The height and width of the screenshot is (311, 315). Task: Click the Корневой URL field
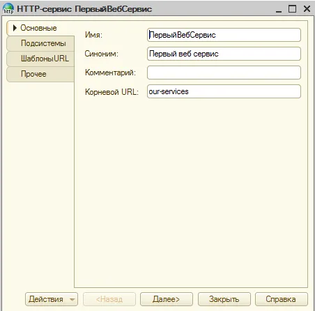(x=224, y=91)
